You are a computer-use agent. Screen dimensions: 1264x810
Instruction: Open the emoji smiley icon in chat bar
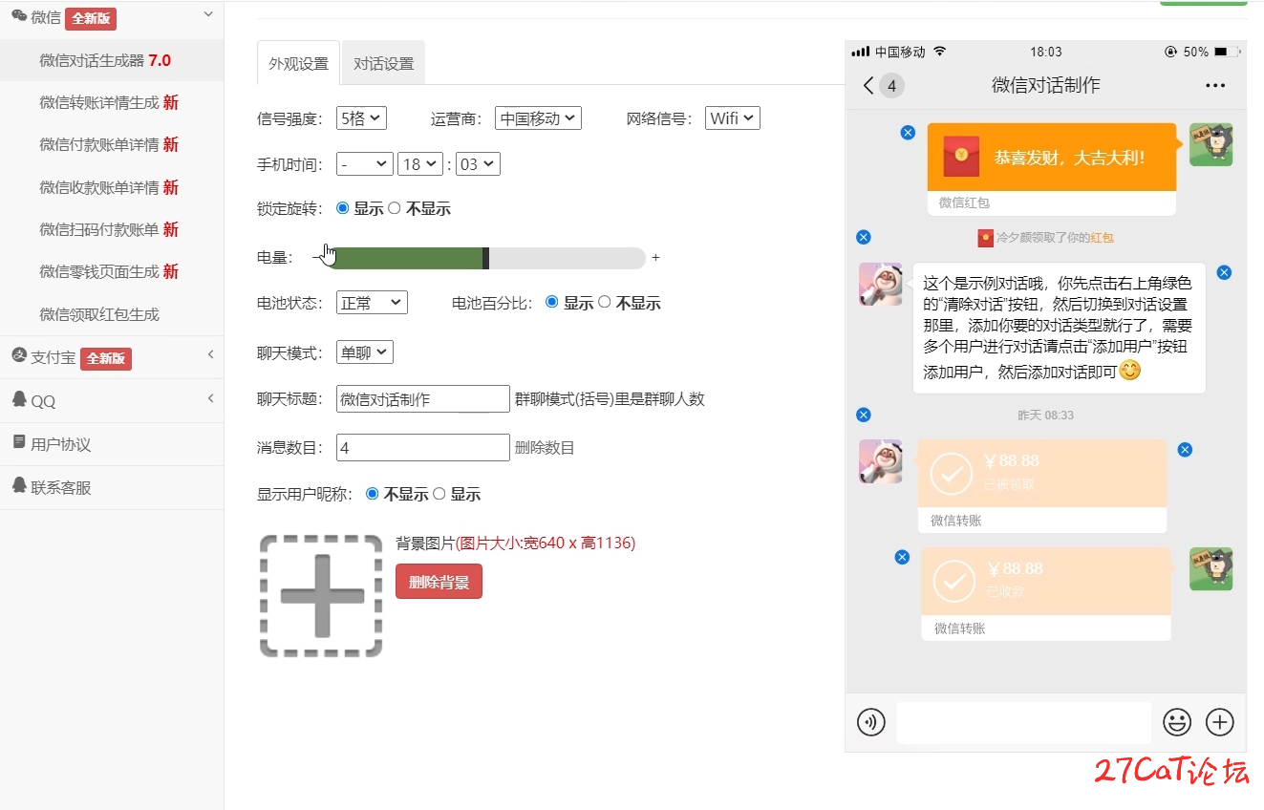click(x=1177, y=722)
